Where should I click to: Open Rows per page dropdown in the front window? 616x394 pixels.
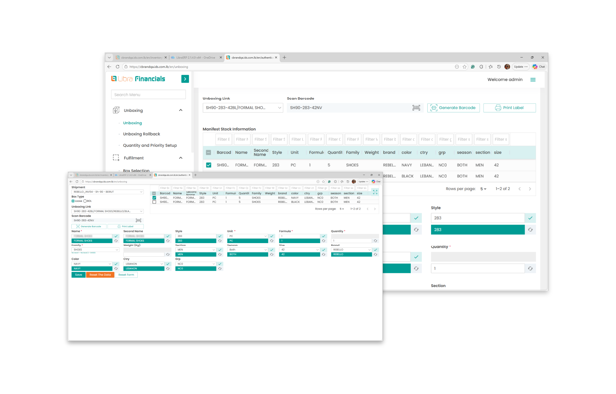(342, 209)
